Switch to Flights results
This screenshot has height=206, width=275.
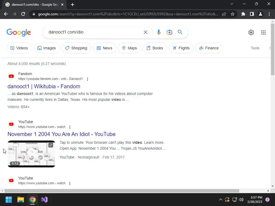tap(181, 48)
